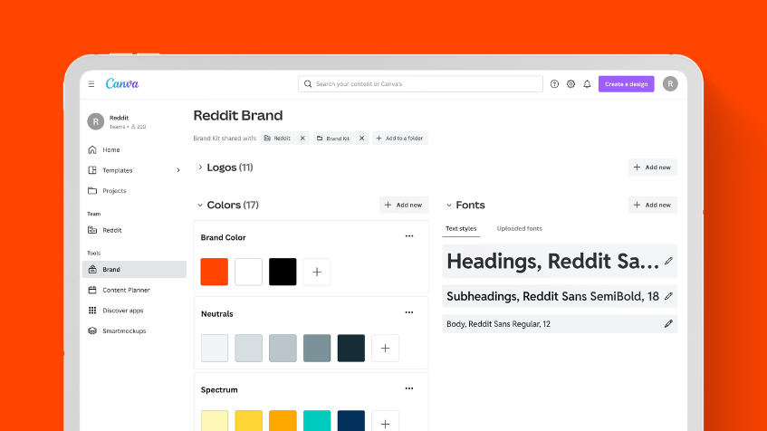Select the black Brand Color swatch

click(283, 272)
